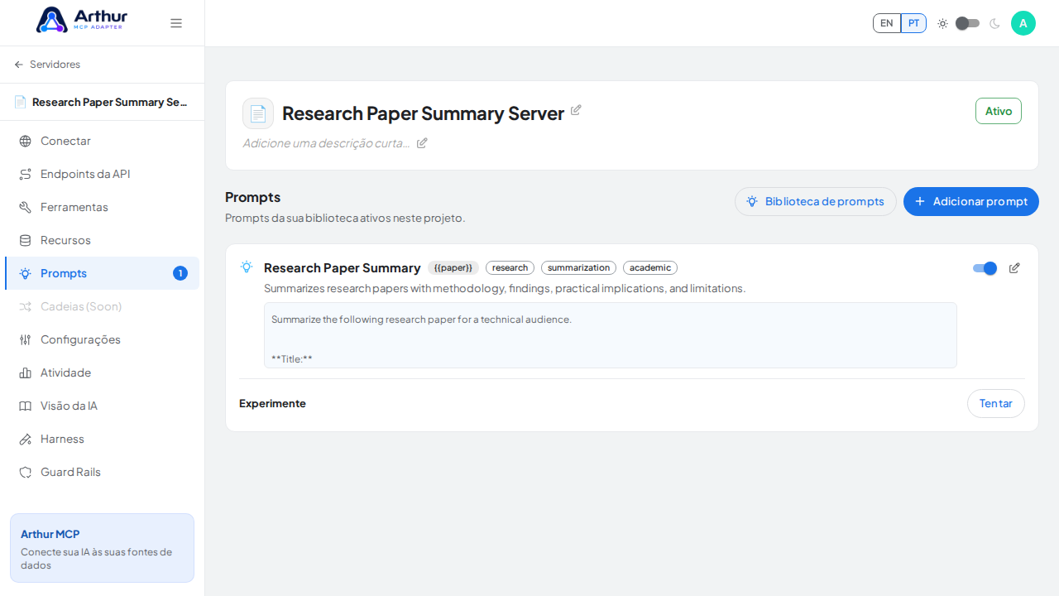Click the bar chart icon for Atividade

(x=26, y=372)
